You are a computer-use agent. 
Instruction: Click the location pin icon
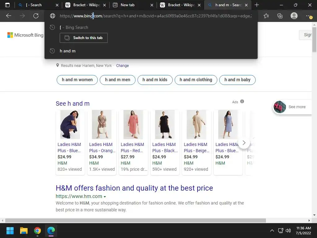58,65
